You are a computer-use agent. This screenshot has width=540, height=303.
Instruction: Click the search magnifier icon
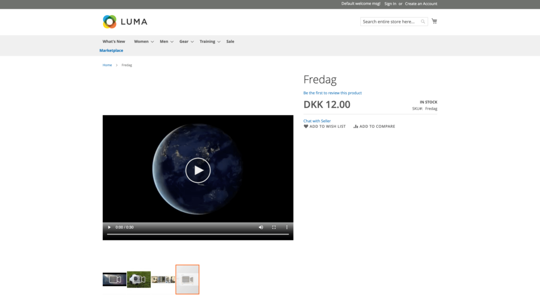pyautogui.click(x=423, y=21)
